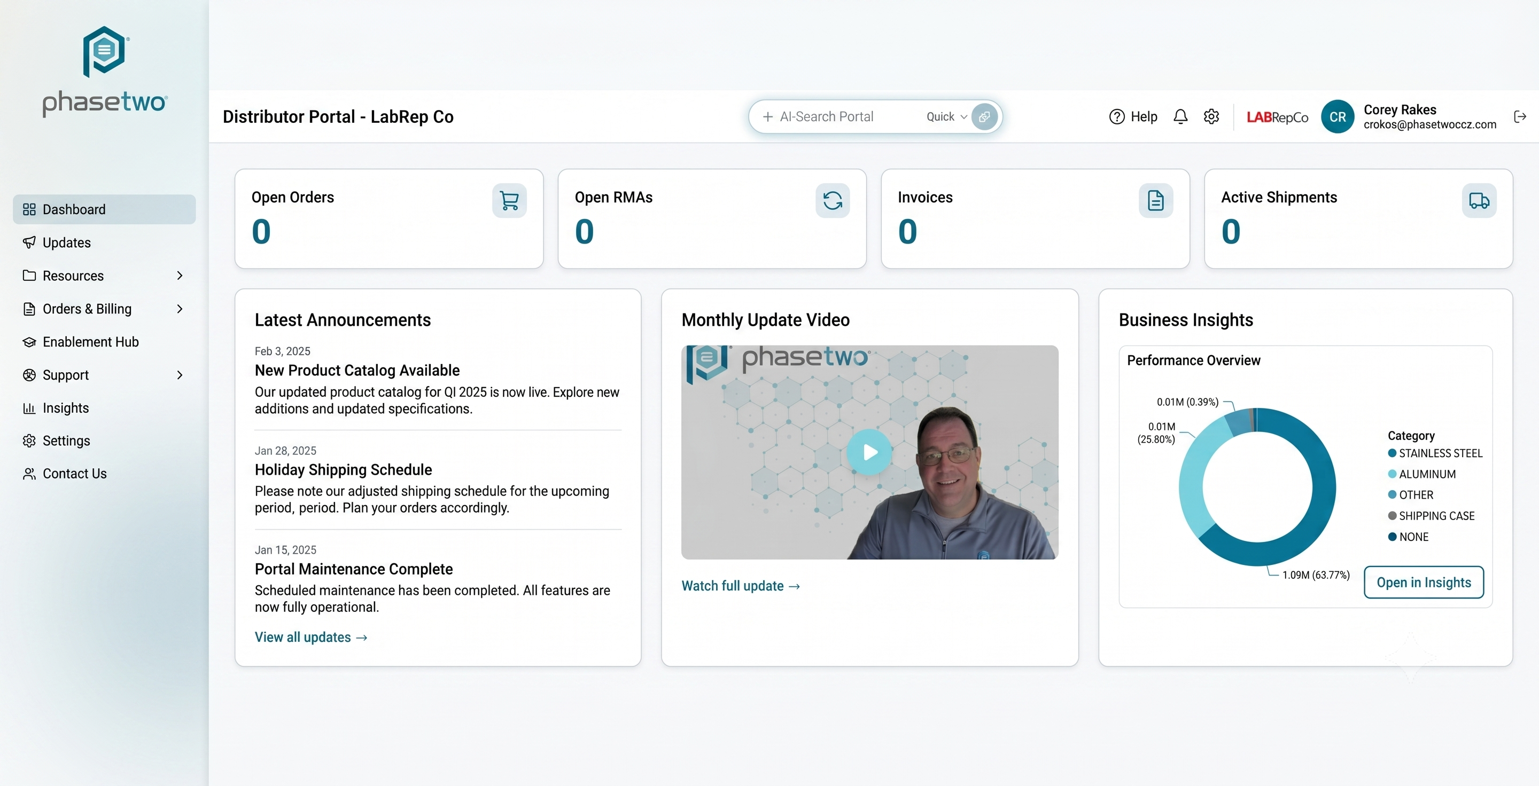
Task: Click the Insights bar chart icon
Action: [x=29, y=407]
